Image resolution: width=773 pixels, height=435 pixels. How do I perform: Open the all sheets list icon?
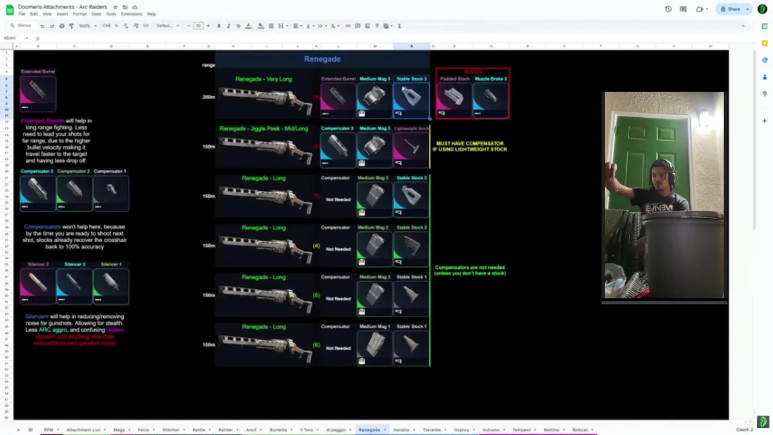[30, 430]
